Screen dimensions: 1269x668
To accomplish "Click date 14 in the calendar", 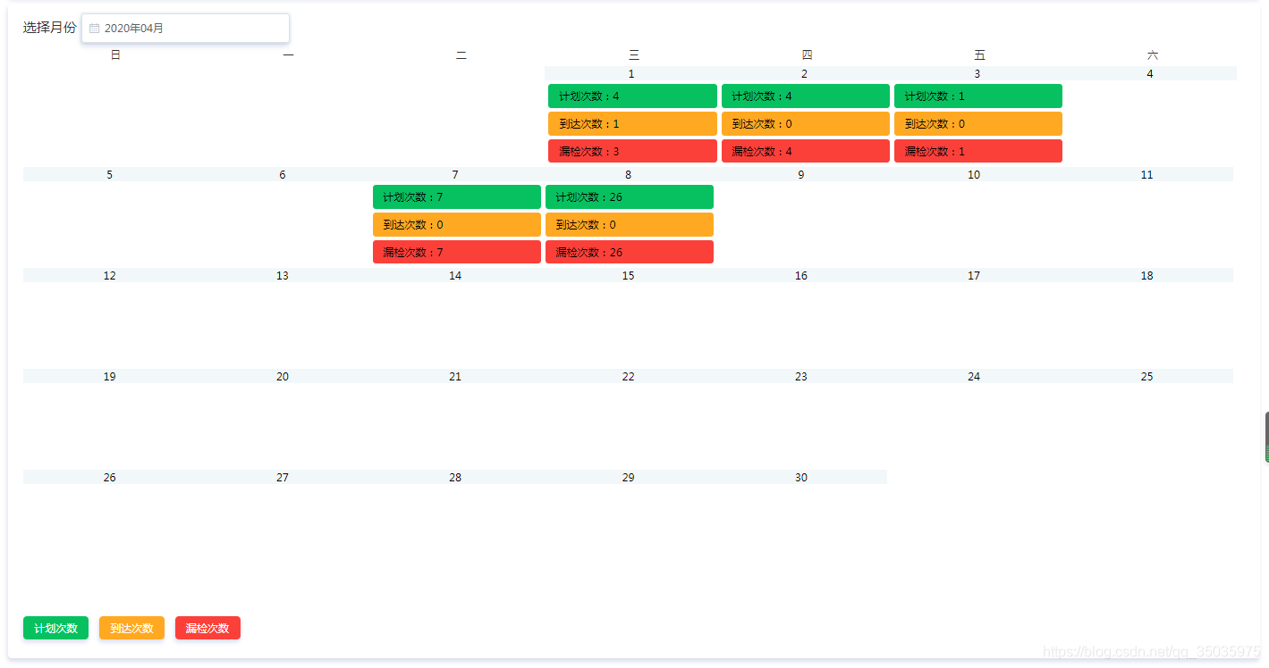I will [455, 275].
